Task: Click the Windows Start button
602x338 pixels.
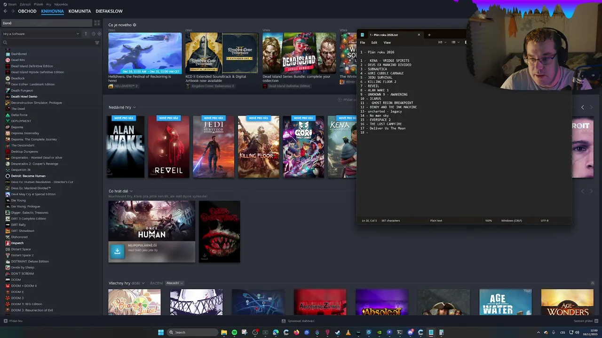Action: pos(161,332)
